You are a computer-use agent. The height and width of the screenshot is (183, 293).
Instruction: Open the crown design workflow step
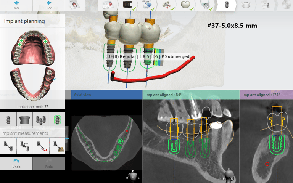point(185,5)
